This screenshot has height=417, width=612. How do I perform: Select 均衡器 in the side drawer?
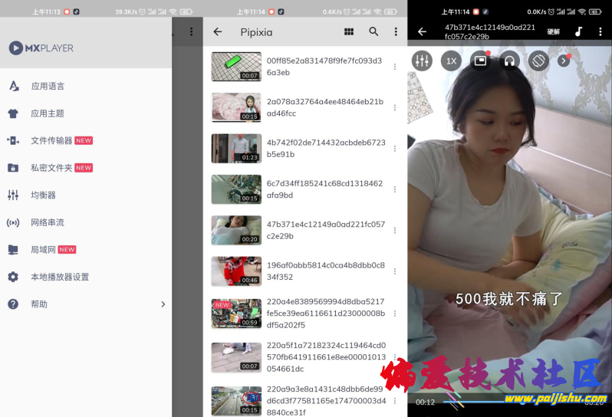43,195
